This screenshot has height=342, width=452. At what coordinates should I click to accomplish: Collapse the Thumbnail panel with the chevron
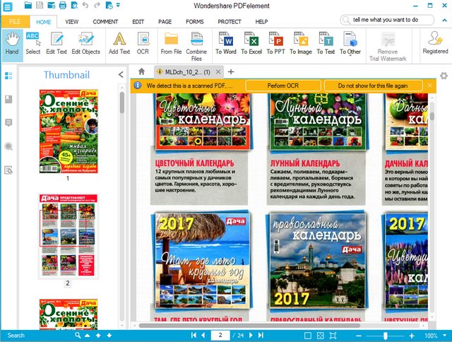121,75
